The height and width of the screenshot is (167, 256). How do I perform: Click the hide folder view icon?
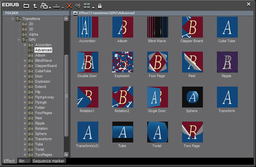(26, 6)
